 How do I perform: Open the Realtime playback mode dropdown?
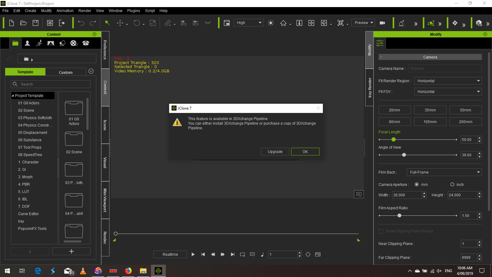pyautogui.click(x=170, y=255)
